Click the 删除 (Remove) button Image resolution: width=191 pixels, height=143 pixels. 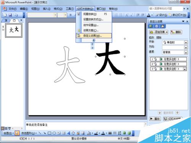pos(176,32)
